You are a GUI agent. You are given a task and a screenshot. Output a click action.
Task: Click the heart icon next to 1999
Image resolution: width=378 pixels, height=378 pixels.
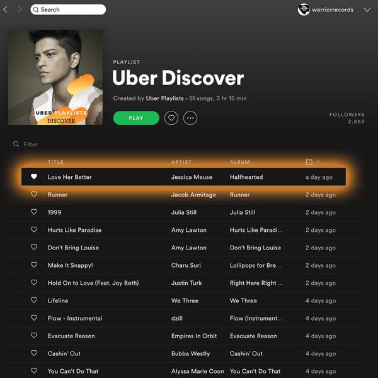[34, 212]
